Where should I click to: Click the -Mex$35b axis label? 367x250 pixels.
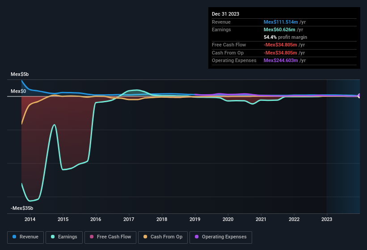pyautogui.click(x=22, y=208)
